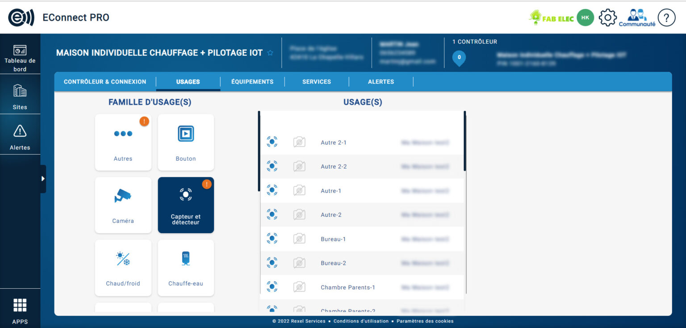
Task: Click the sensor icon of Chambre Parents-1
Action: [272, 287]
